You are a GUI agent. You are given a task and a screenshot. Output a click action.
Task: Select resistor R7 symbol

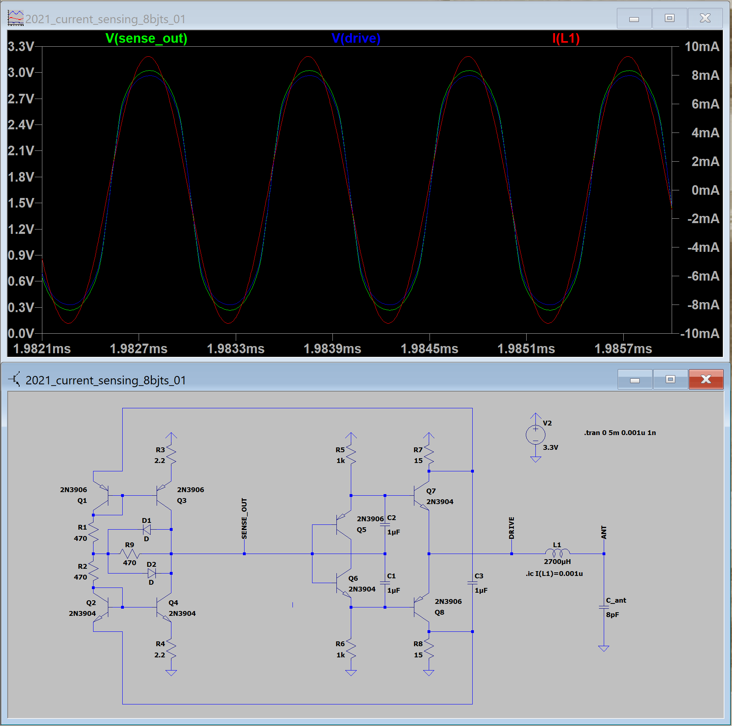tap(429, 455)
